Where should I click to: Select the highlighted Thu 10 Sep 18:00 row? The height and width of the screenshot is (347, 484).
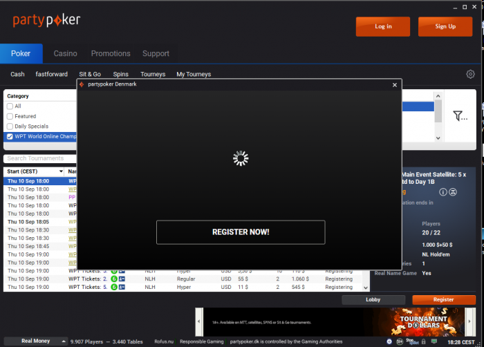(40, 181)
